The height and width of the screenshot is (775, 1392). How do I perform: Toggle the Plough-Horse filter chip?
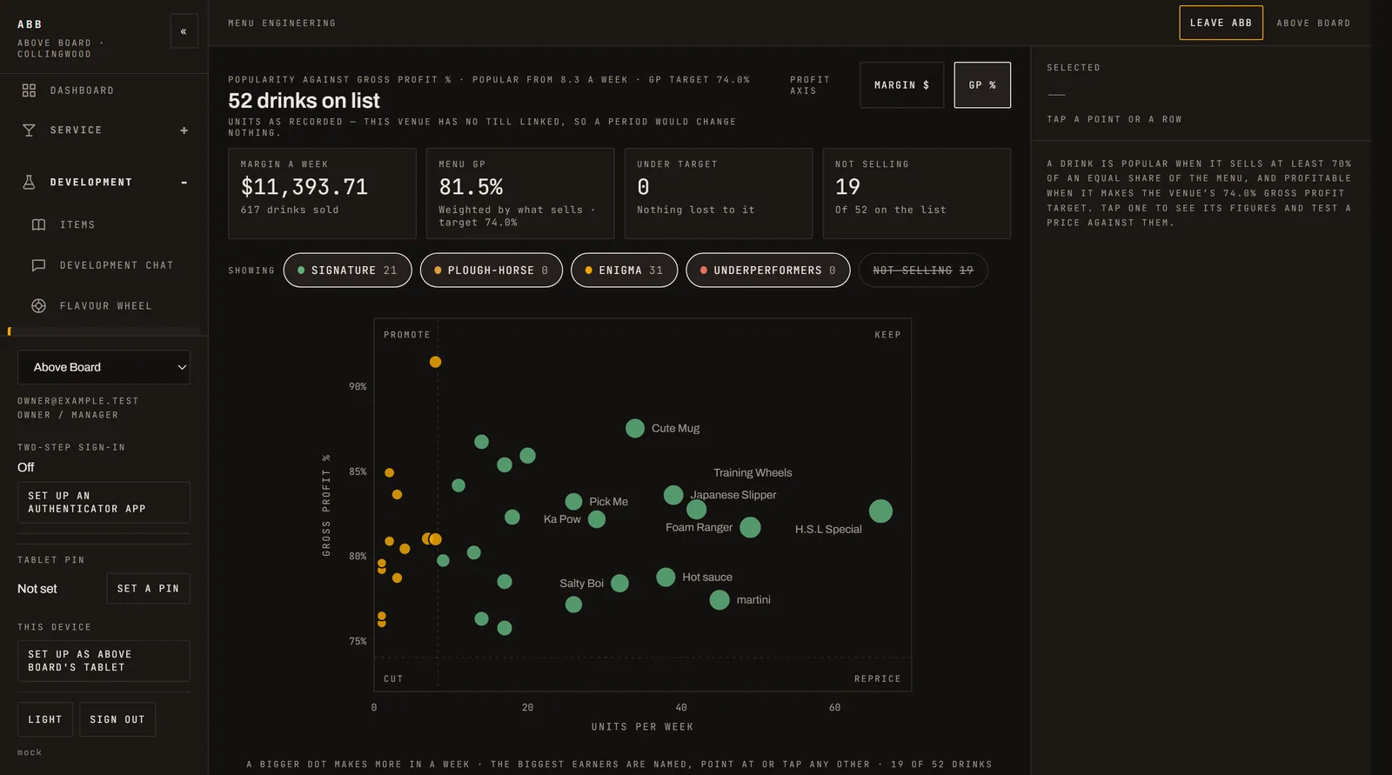point(491,271)
